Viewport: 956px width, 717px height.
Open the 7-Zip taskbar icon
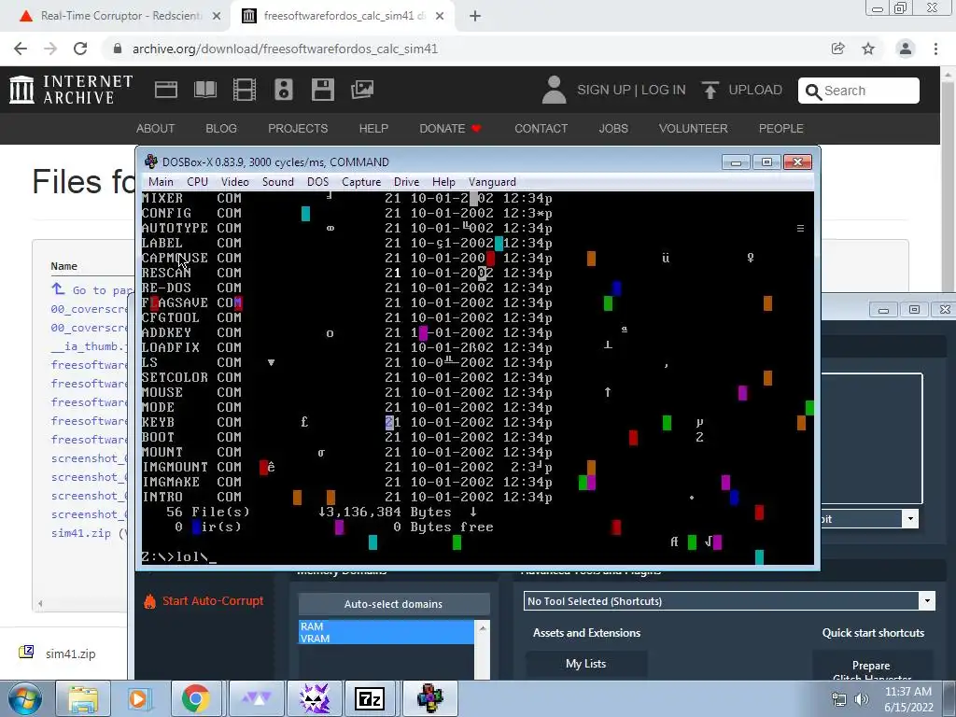click(x=370, y=698)
